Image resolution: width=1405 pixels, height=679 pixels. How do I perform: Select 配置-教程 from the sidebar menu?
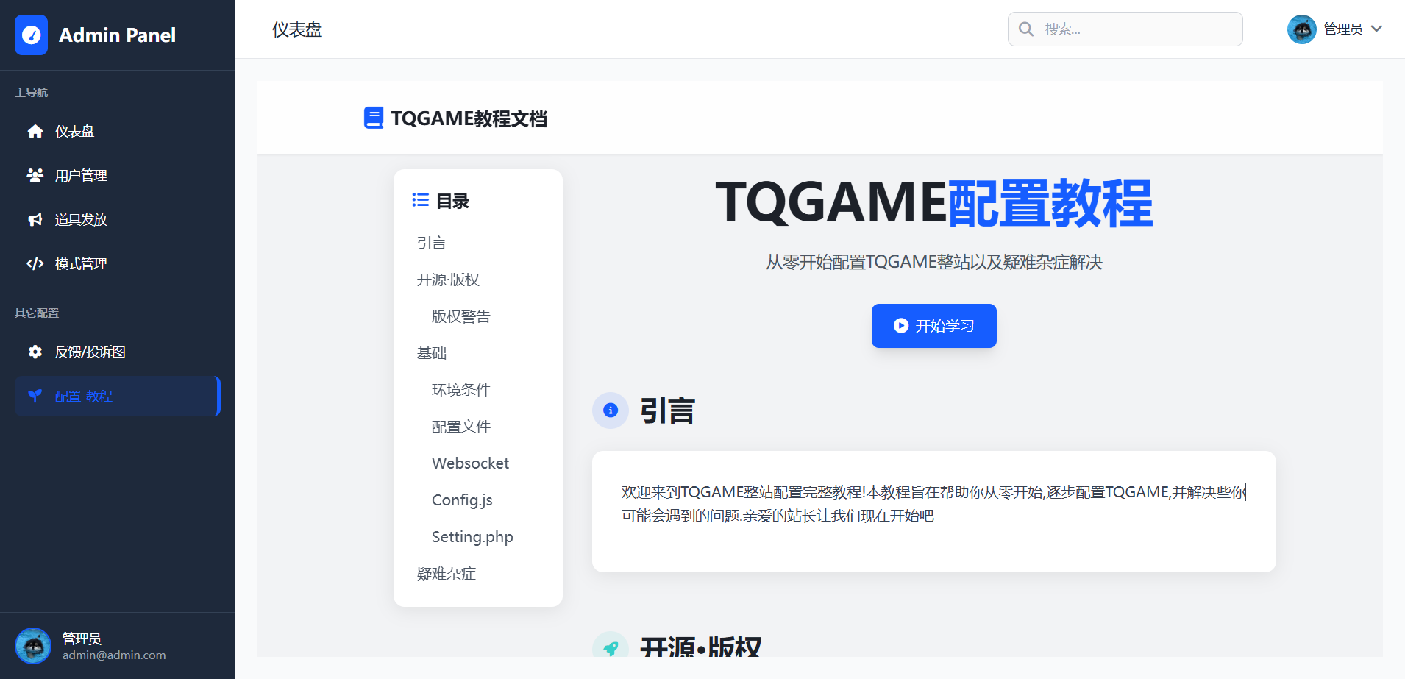click(x=82, y=396)
